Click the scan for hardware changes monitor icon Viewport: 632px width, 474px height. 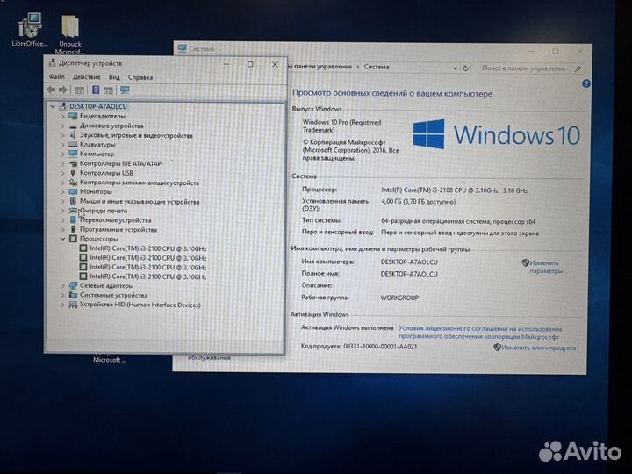(125, 90)
